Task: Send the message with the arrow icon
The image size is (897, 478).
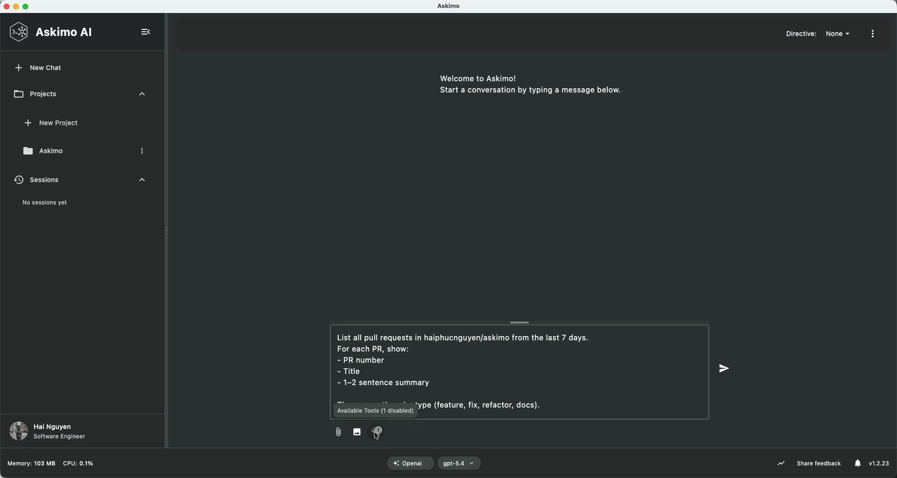Action: click(x=723, y=368)
